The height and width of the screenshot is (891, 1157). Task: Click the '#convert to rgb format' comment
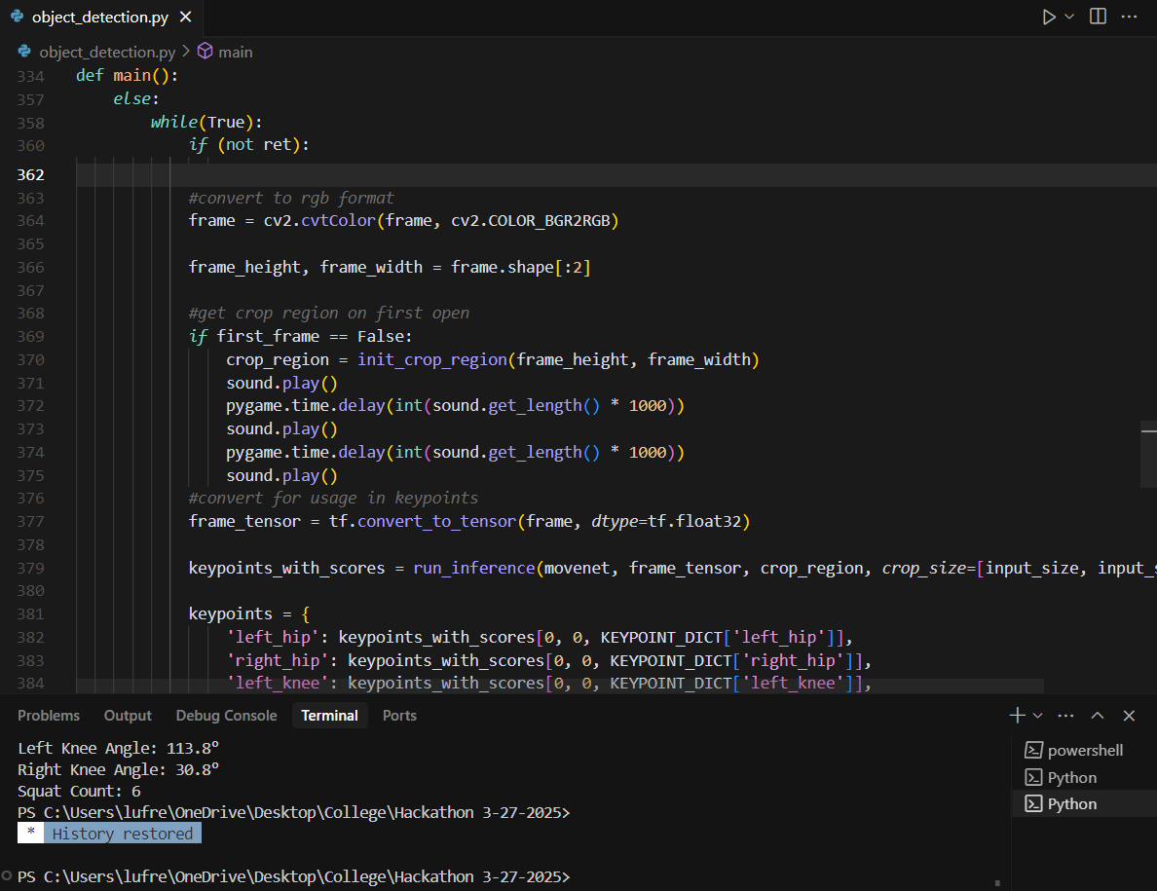291,198
